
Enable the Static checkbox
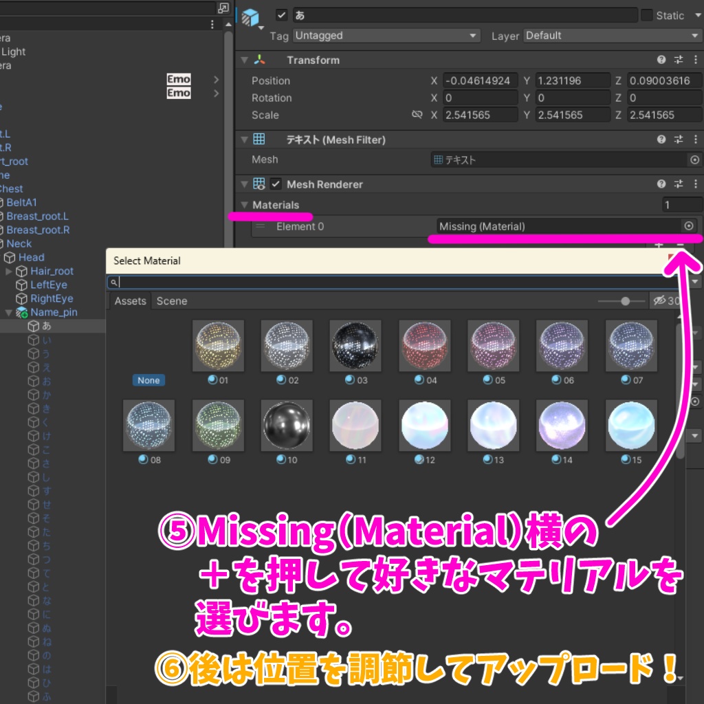pyautogui.click(x=646, y=15)
